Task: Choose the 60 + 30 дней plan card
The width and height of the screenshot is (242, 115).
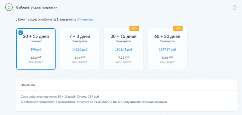Action: pos(167,49)
